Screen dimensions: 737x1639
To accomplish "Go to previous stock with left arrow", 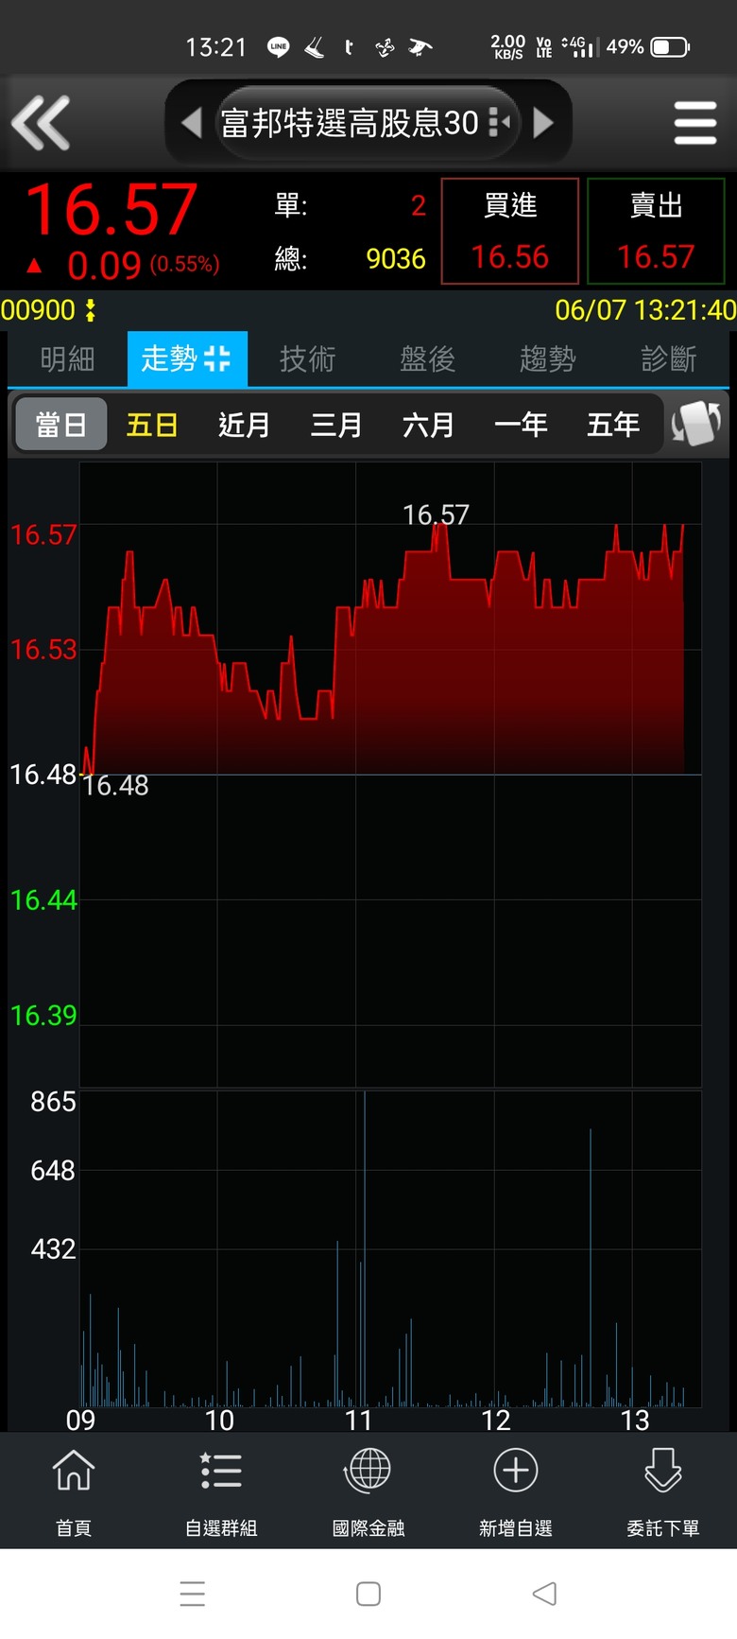I will (x=192, y=123).
